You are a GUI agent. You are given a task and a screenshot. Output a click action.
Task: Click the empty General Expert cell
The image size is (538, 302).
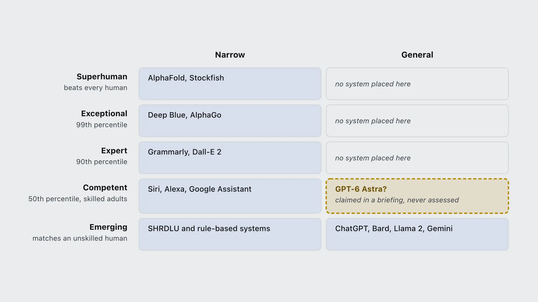pyautogui.click(x=417, y=158)
